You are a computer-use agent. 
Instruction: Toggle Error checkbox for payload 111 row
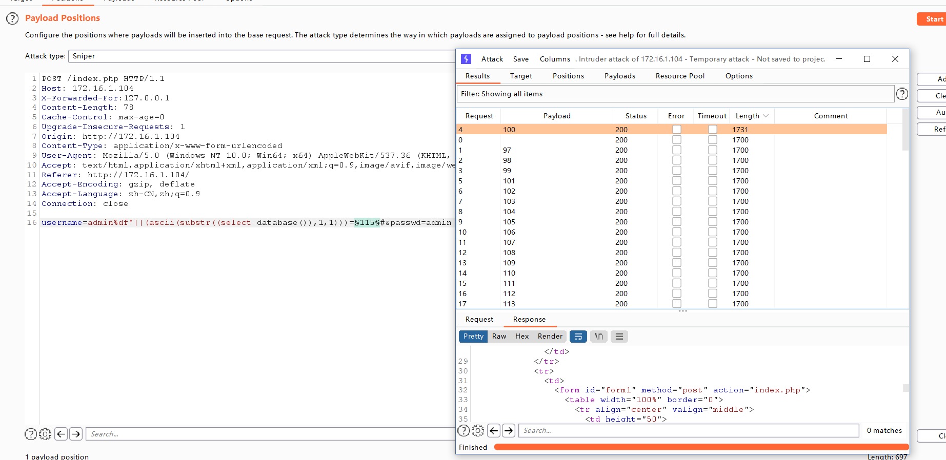(677, 283)
